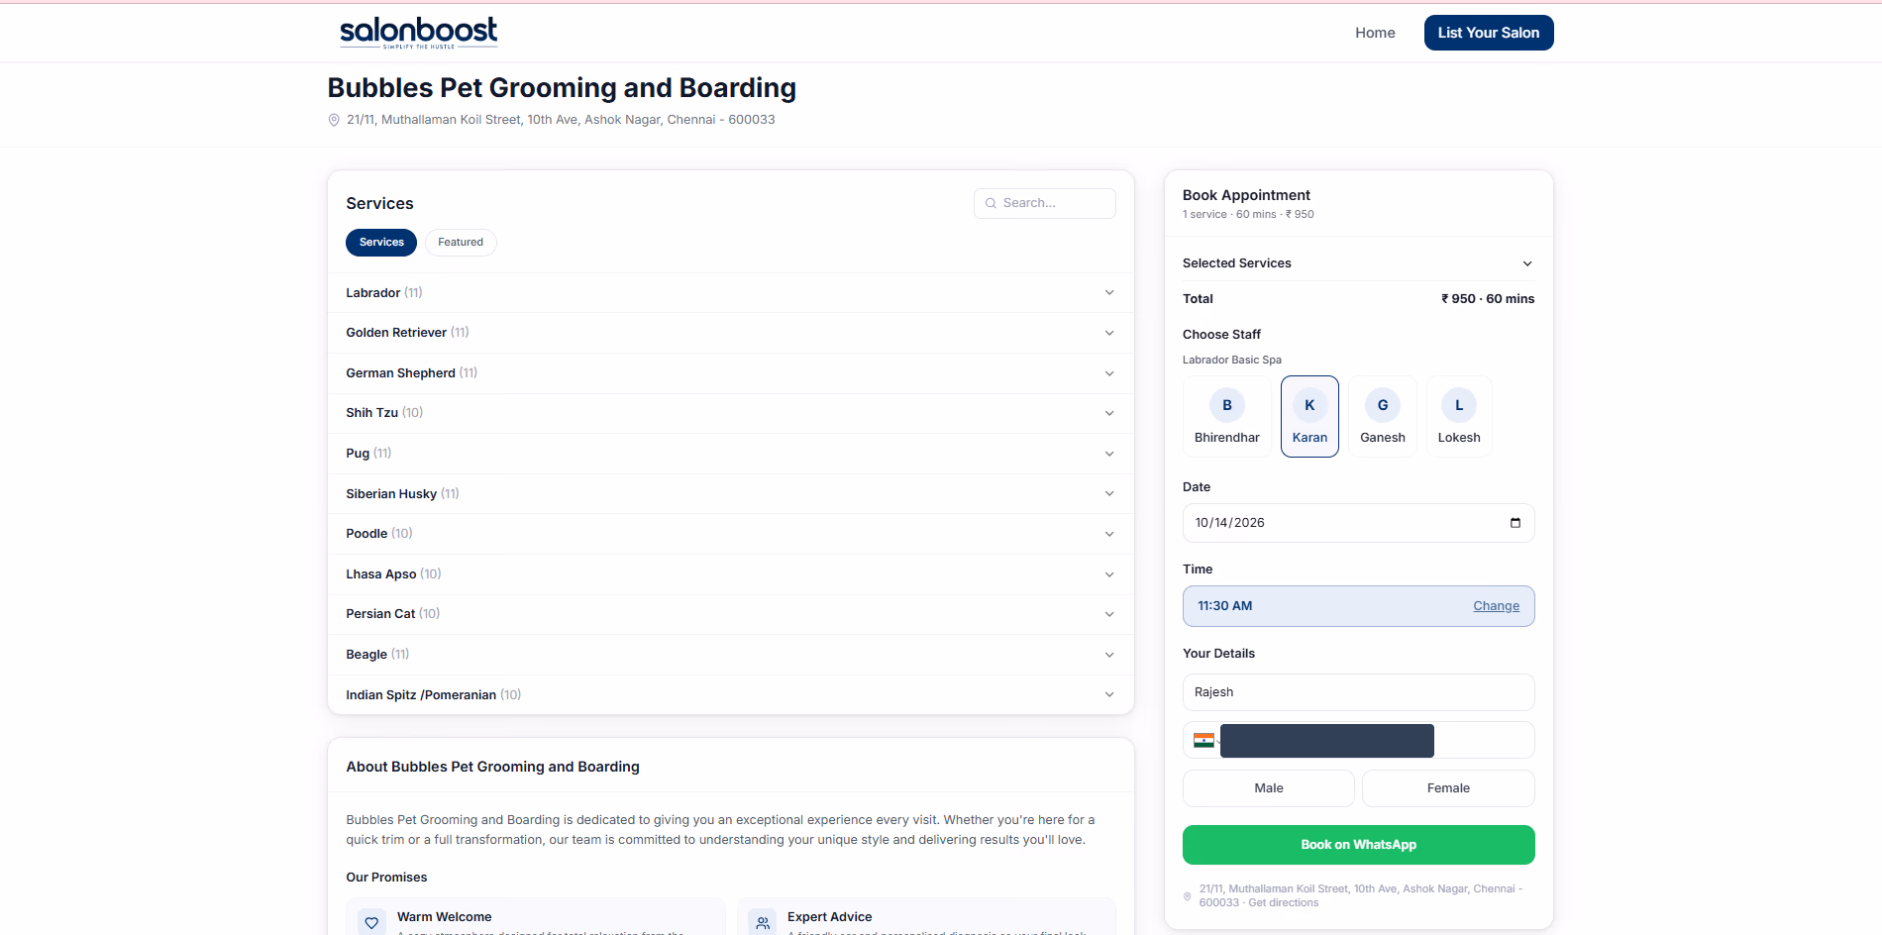Choose staff avatar L for Lokesh
Screen dimensions: 1882x935
coord(1459,405)
